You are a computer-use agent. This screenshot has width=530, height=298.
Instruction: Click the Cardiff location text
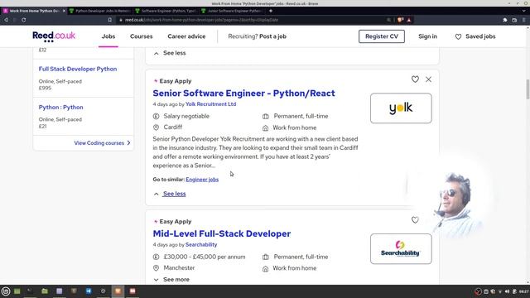(x=173, y=127)
